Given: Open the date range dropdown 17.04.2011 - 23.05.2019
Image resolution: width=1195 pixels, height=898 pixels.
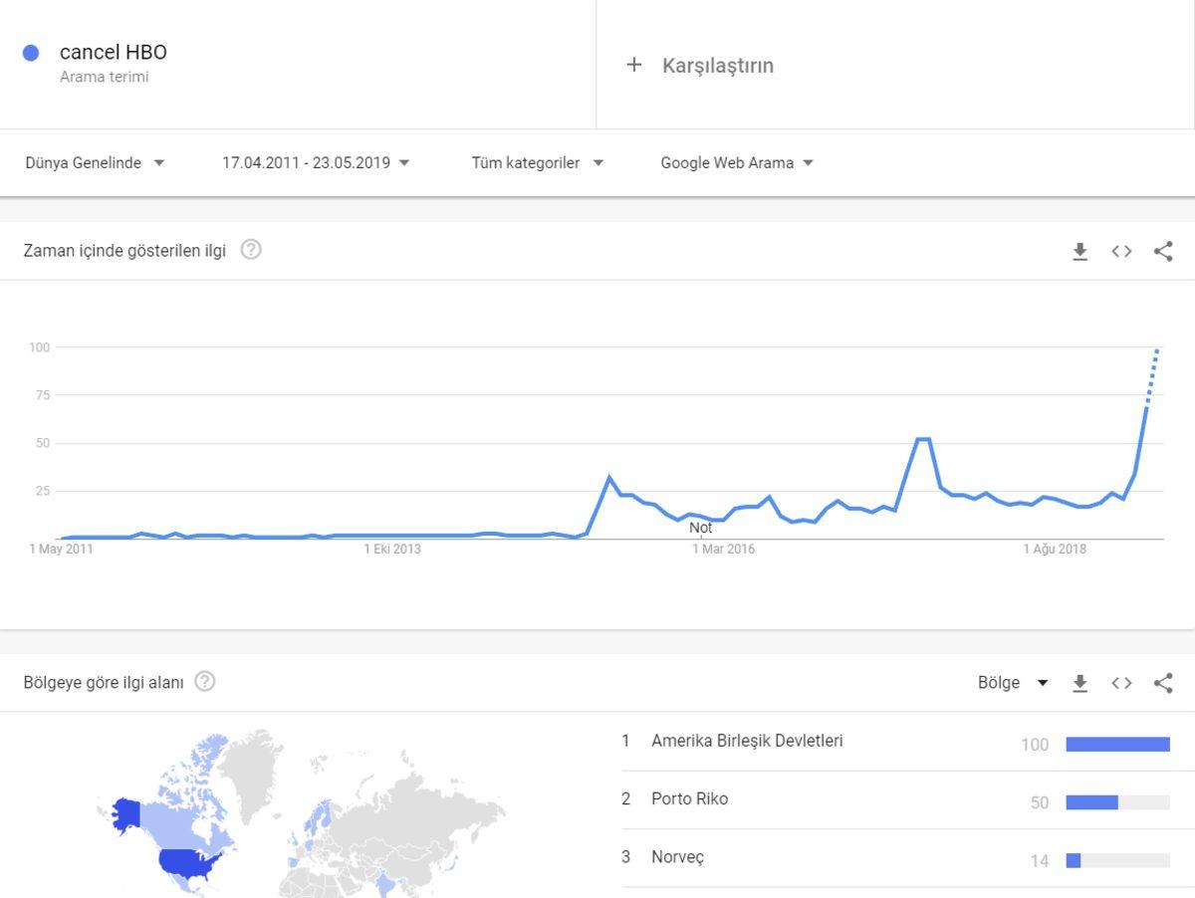Looking at the screenshot, I should coord(316,163).
